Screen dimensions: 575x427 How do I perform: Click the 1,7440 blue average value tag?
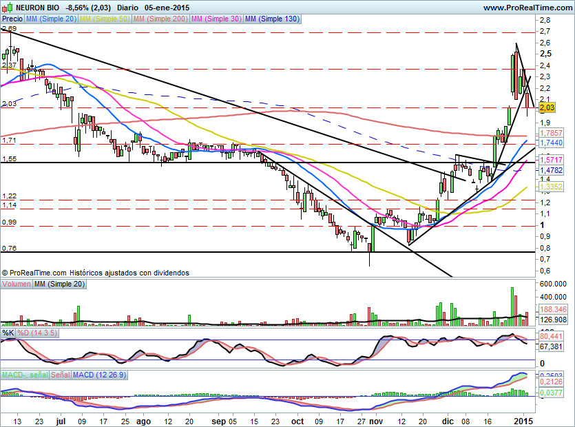[x=551, y=142]
